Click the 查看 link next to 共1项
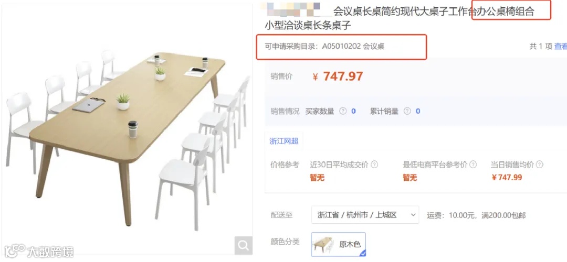This screenshot has width=567, height=262. 561,46
